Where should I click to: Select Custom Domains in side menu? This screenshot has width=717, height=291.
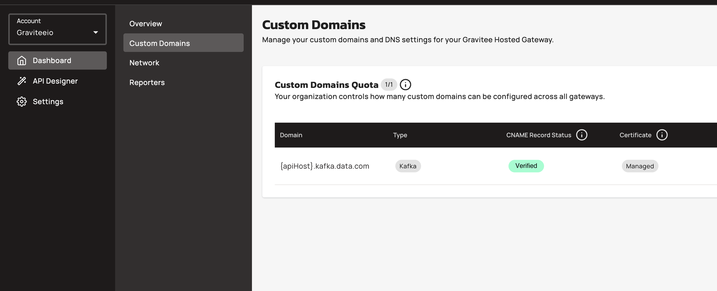183,43
